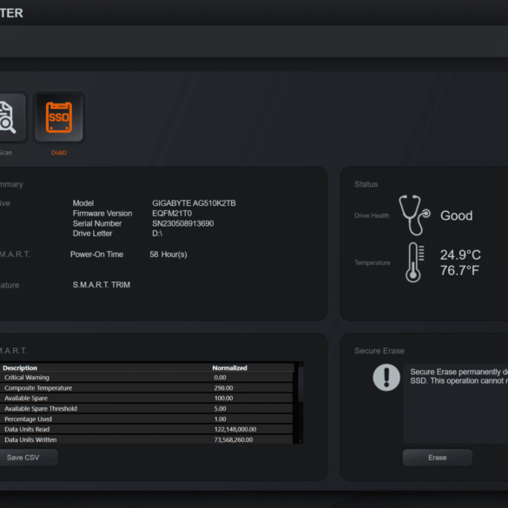The image size is (508, 508).
Task: Click the Disk0 label under SSD icon
Action: tap(59, 153)
